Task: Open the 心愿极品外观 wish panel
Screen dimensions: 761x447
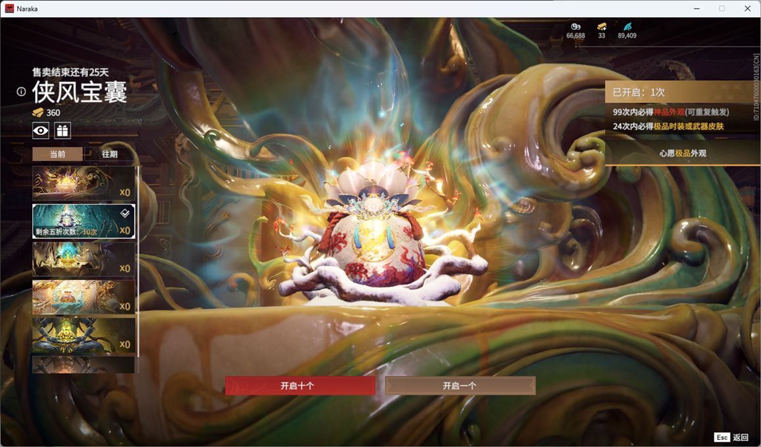Action: coord(682,153)
